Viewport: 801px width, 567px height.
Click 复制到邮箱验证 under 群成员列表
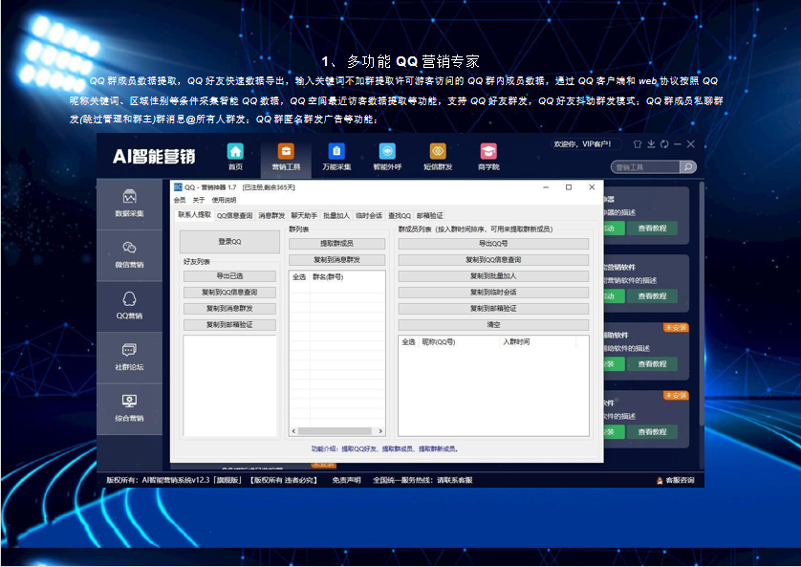tap(493, 309)
